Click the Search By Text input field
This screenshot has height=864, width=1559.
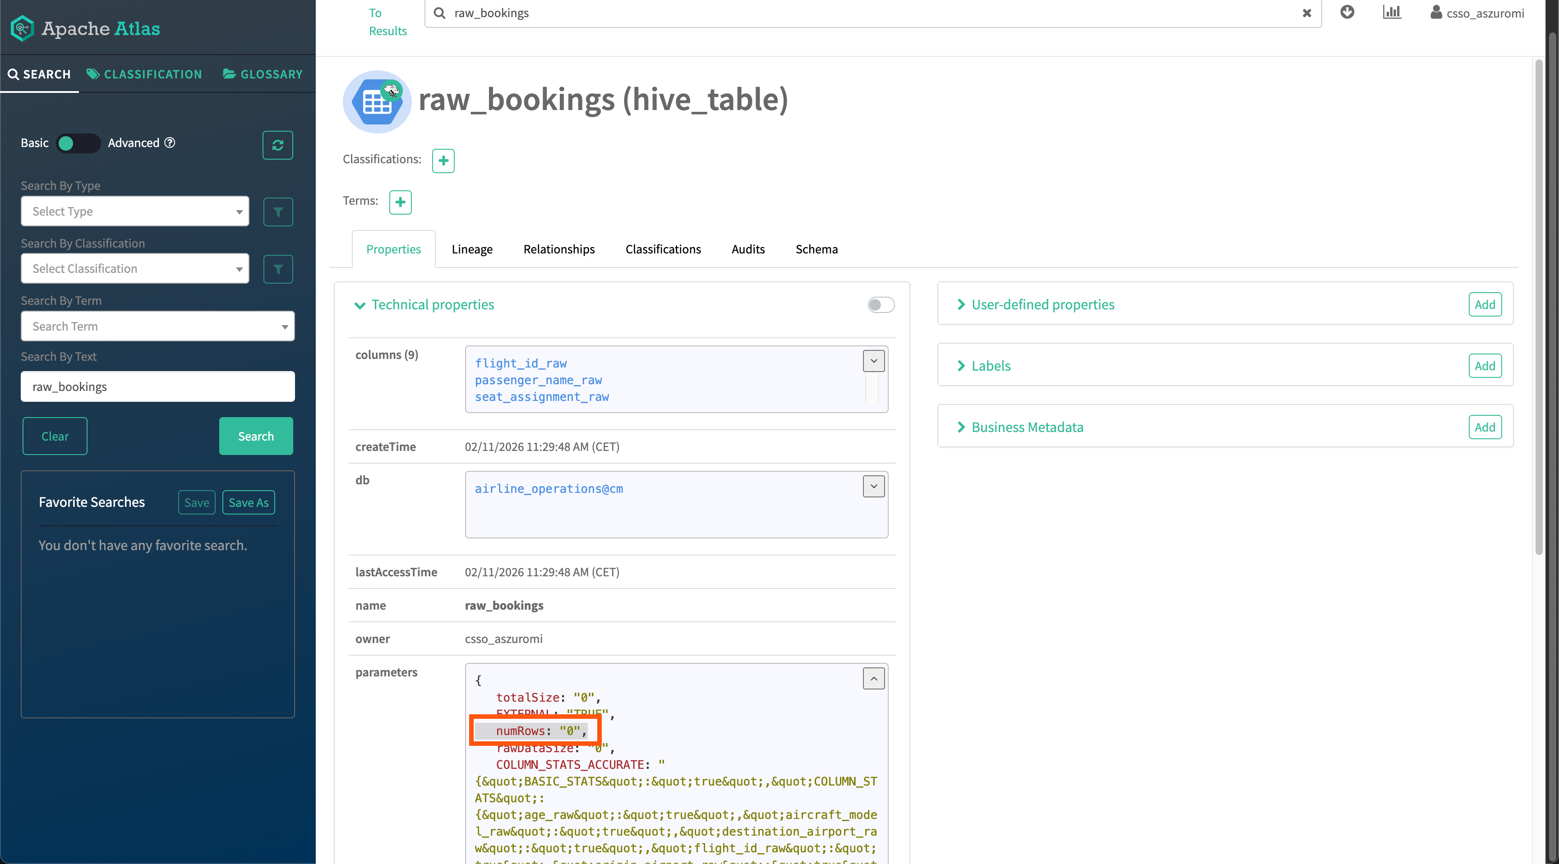[157, 386]
